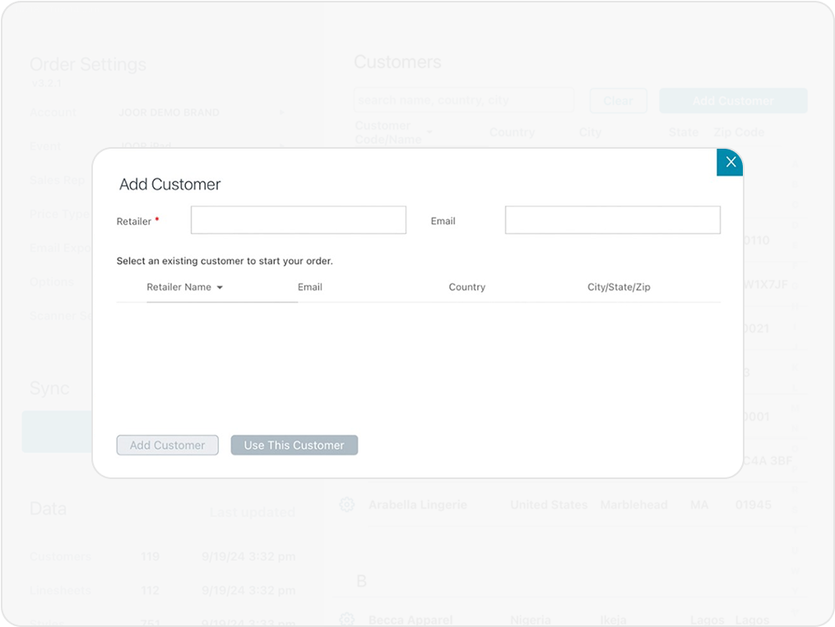Close the Add Customer dialog
Image resolution: width=835 pixels, height=627 pixels.
[730, 162]
